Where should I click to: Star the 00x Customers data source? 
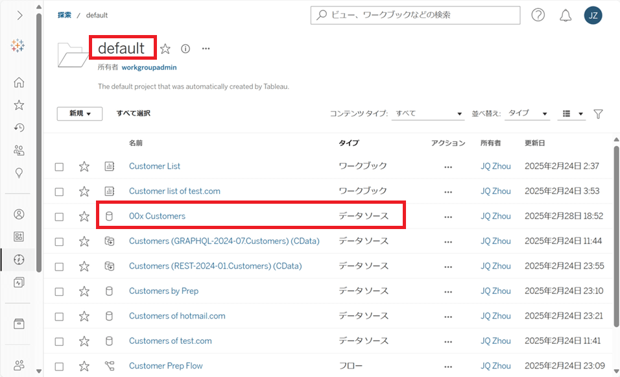pyautogui.click(x=84, y=215)
